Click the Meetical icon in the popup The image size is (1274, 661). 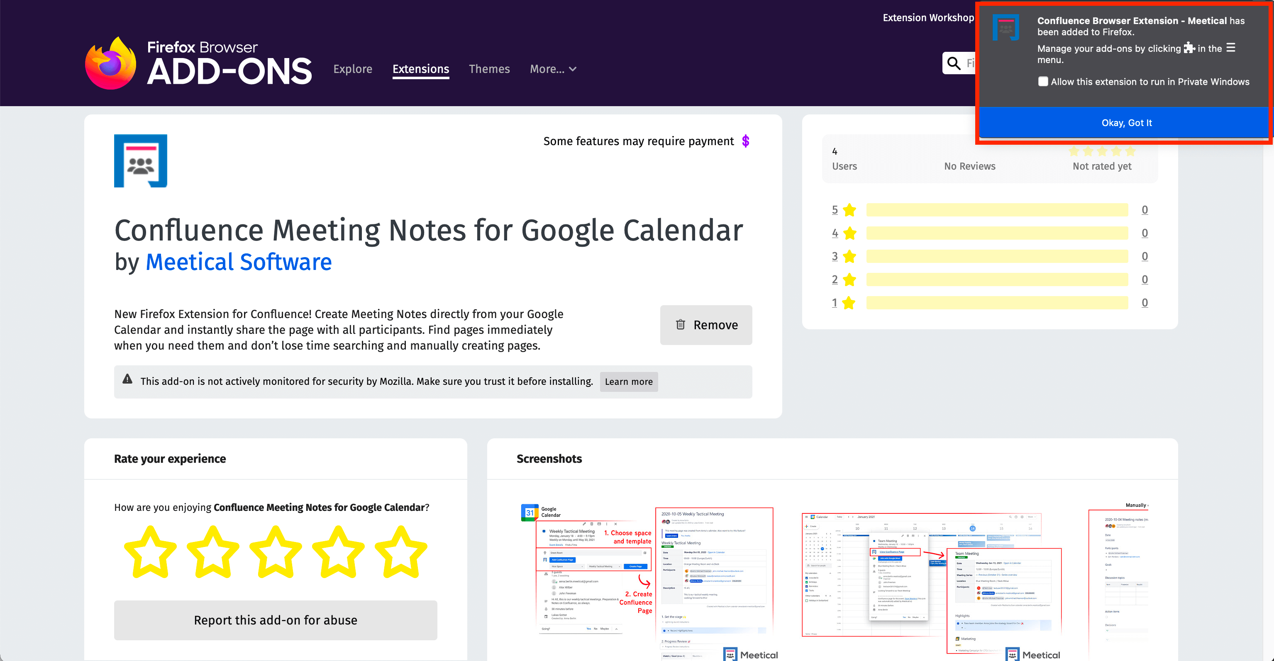(x=1006, y=28)
